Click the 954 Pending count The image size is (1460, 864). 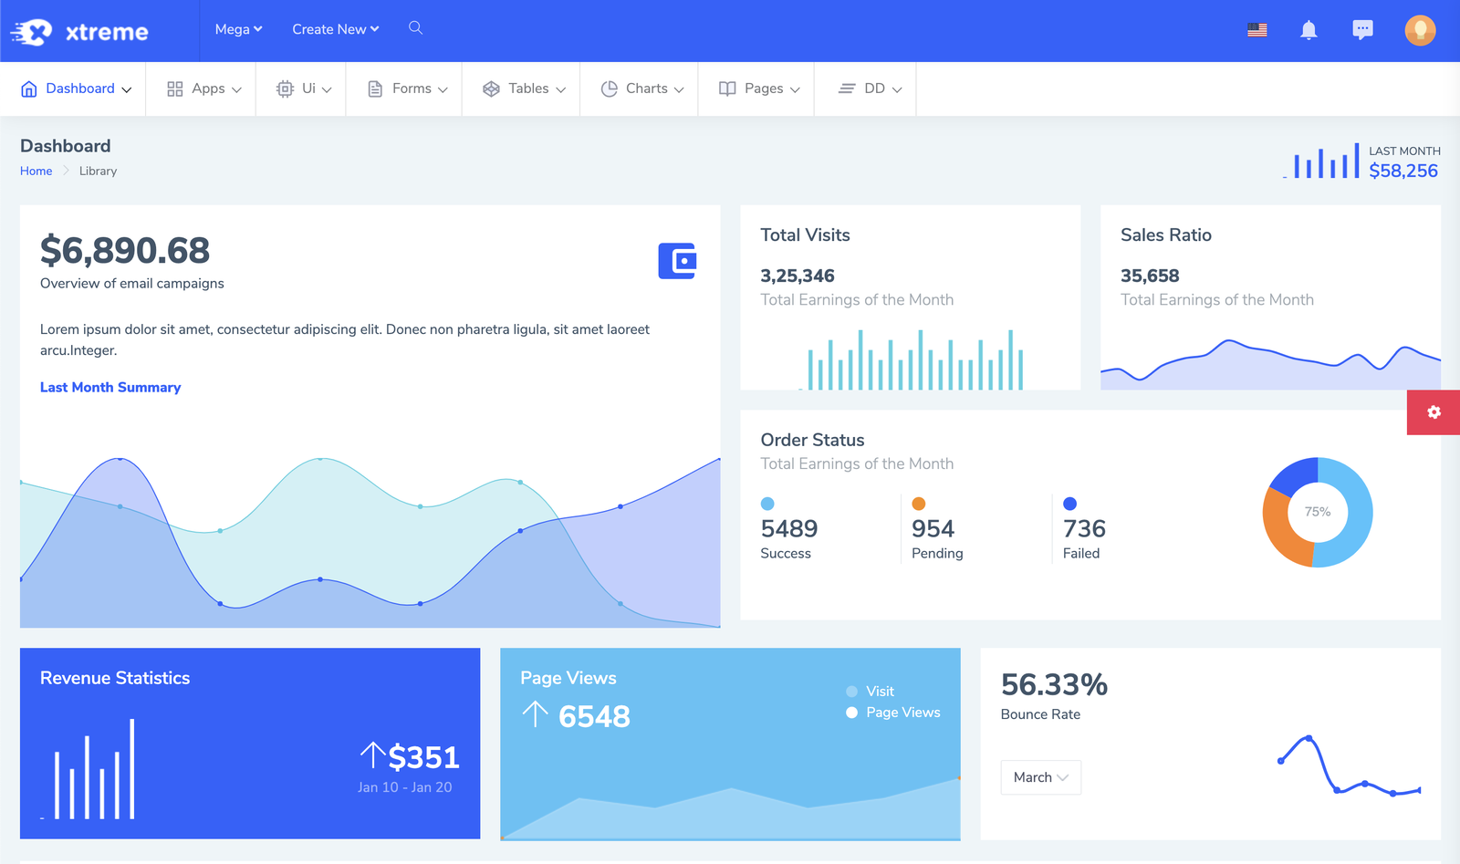[x=933, y=528]
